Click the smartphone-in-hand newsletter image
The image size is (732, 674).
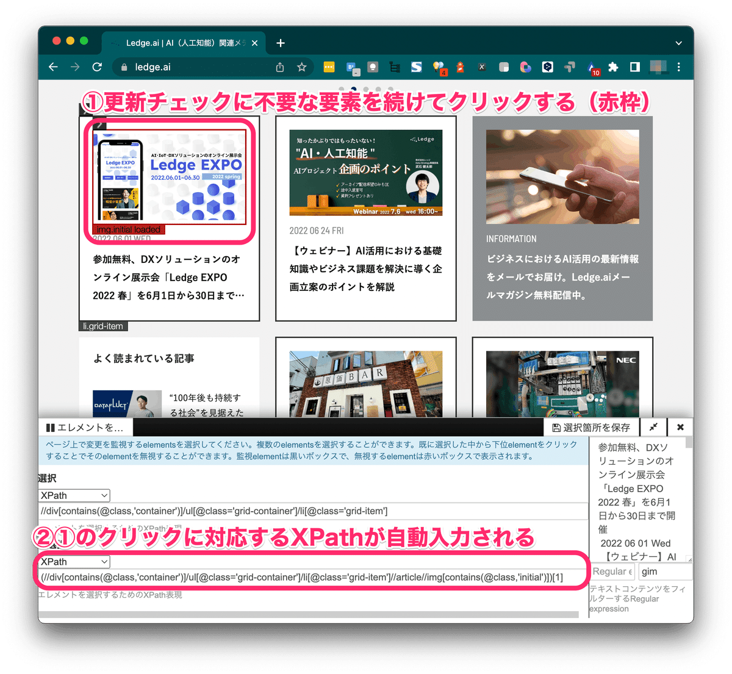[562, 177]
